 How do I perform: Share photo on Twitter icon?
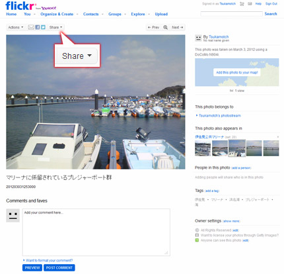click(x=43, y=27)
